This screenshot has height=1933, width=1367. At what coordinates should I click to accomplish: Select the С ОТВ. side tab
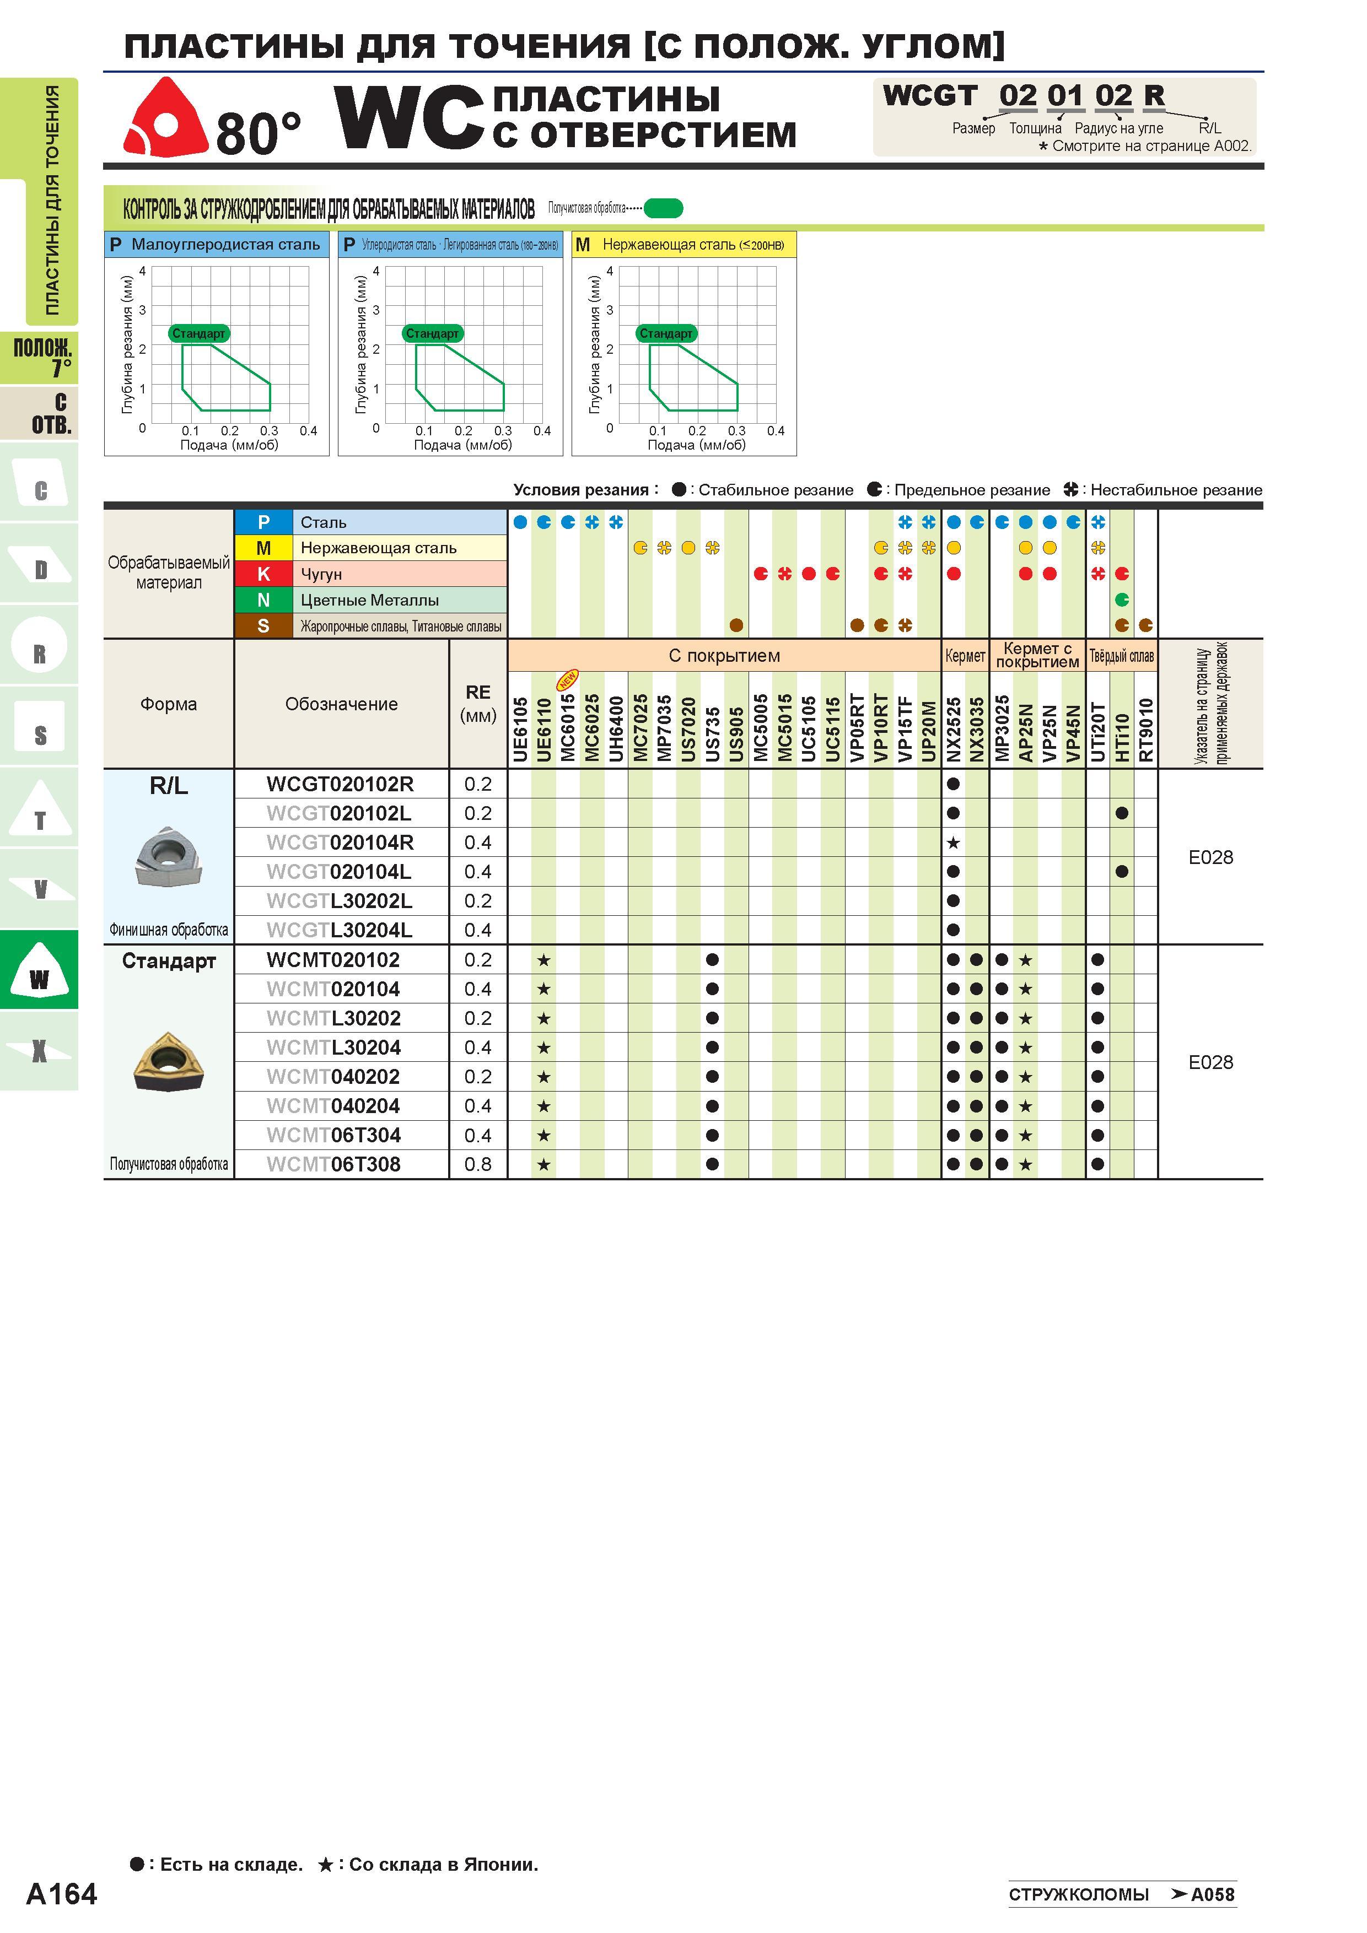39,413
